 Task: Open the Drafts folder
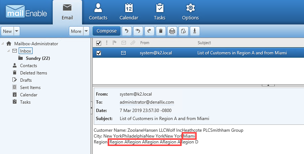(x=26, y=80)
